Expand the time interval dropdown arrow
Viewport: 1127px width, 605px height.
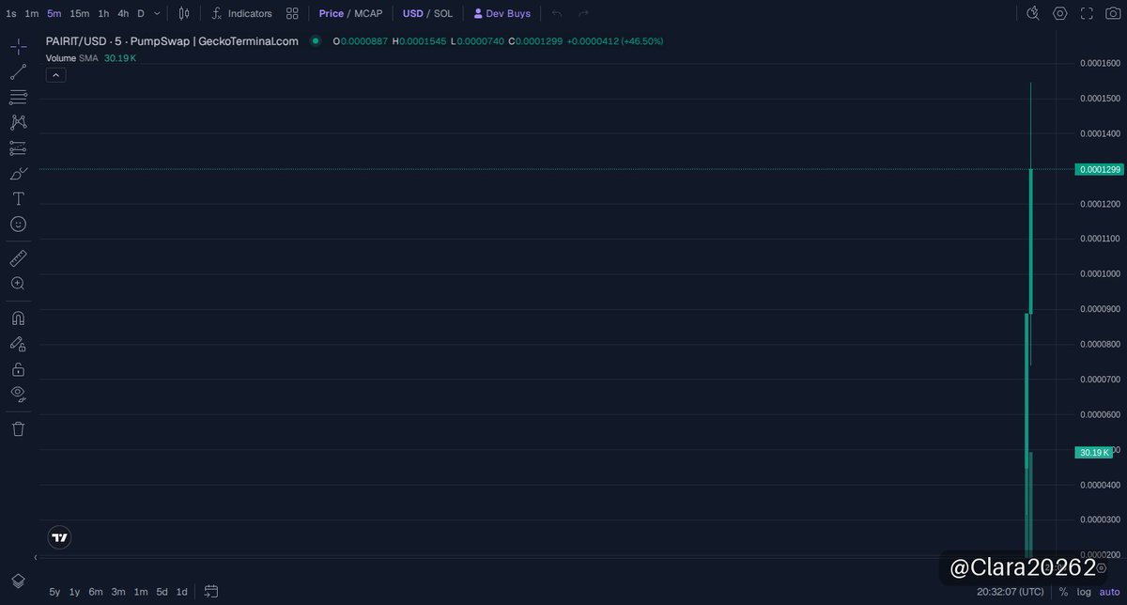[x=157, y=13]
